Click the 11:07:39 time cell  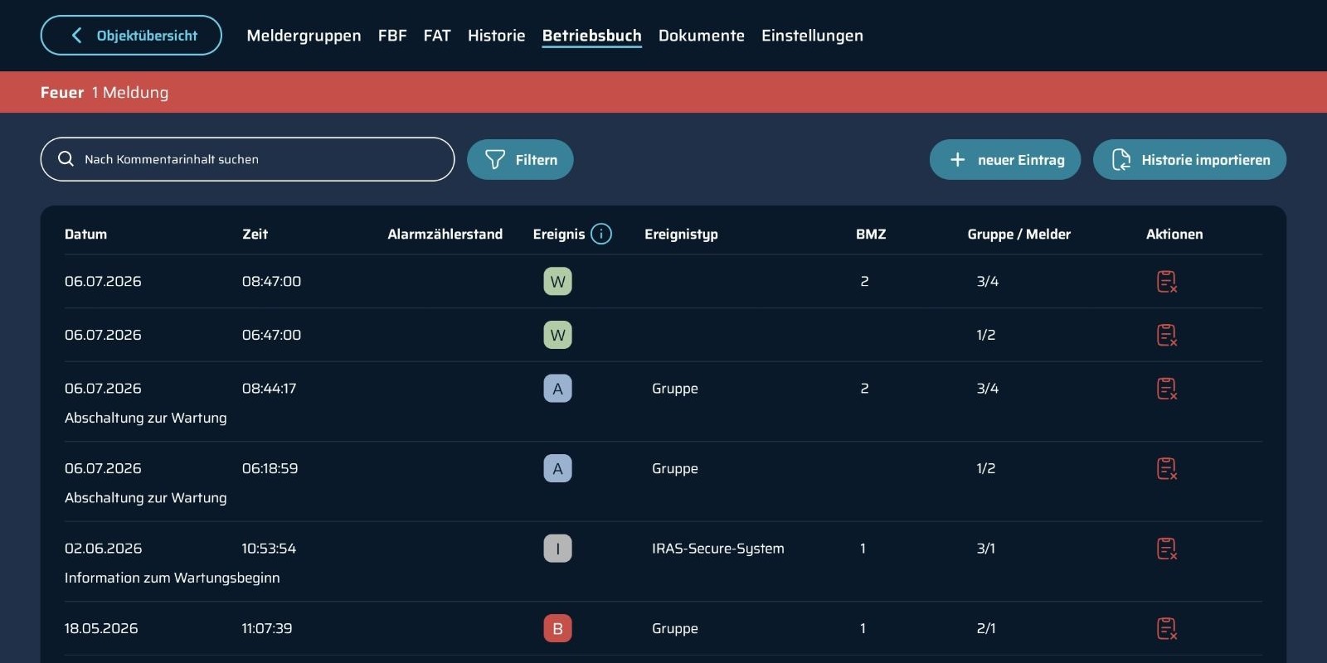point(266,628)
